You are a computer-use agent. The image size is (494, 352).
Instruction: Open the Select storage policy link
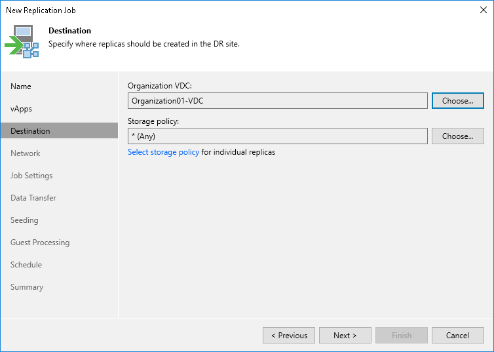[x=163, y=152]
